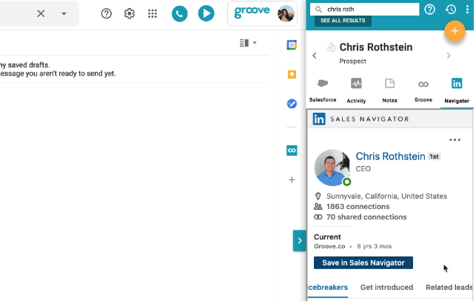This screenshot has width=476, height=301.
Task: Go to next record with right chevron
Action: 449,56
